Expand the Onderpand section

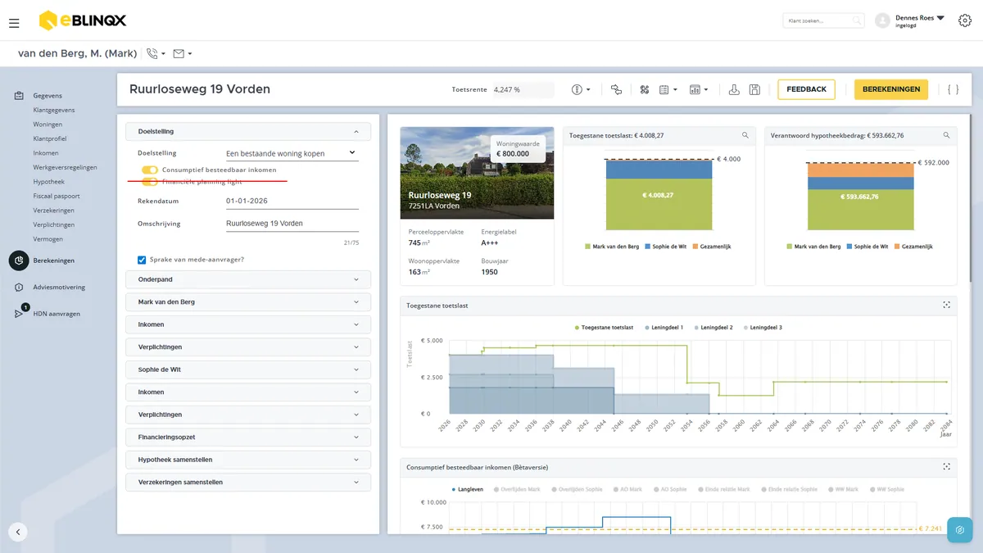(248, 279)
